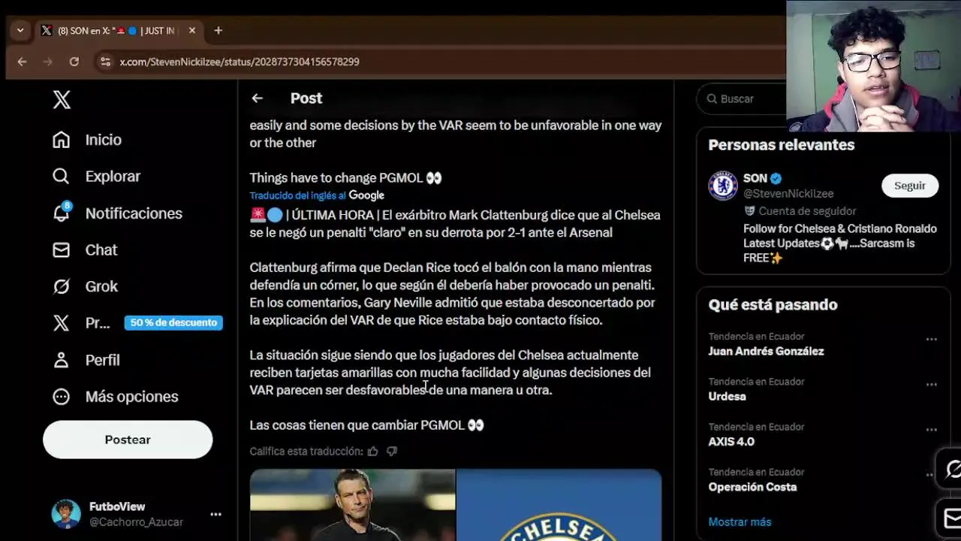Click 'Las cosas tienen que cambiar PGMOL' text
The height and width of the screenshot is (541, 961).
[x=366, y=425]
